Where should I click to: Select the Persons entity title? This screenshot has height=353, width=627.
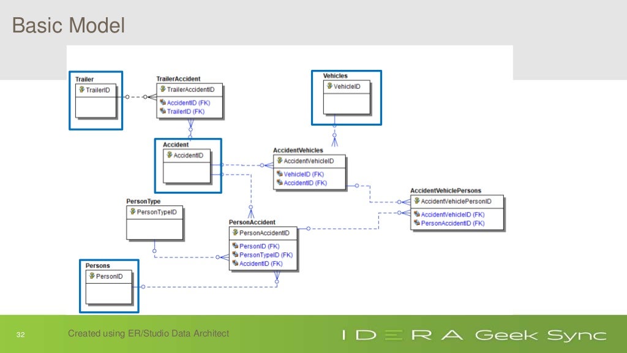(x=97, y=265)
